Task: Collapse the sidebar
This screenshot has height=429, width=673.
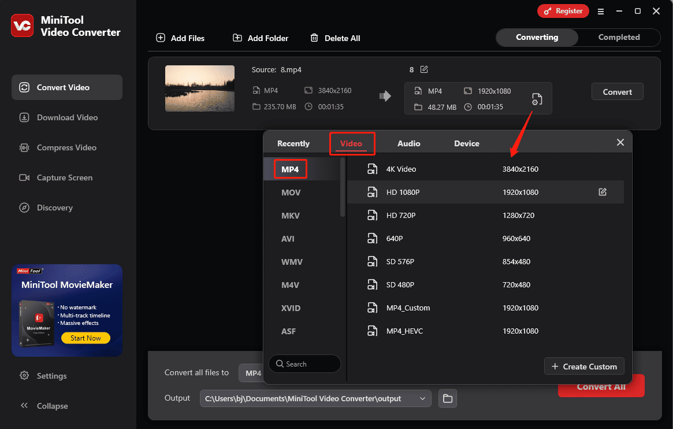Action: point(43,406)
